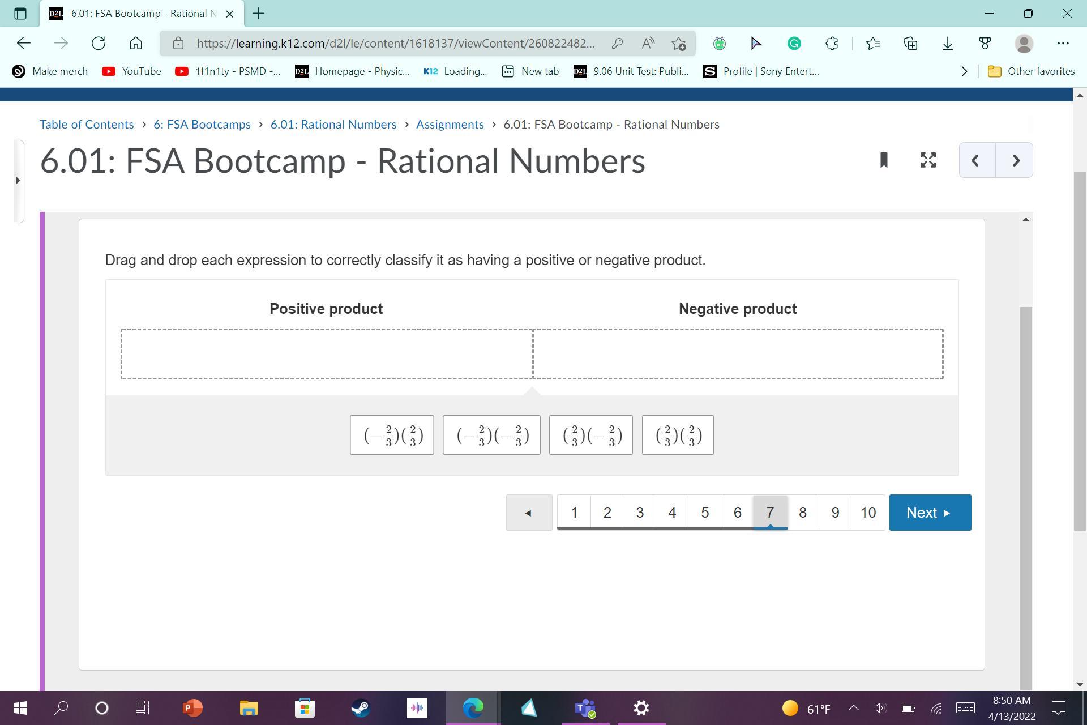Open fullscreen view with expand arrows icon
Screen dimensions: 1087x725
pos(928,160)
